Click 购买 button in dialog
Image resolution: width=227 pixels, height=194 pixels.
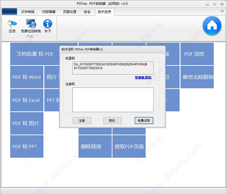(112, 120)
